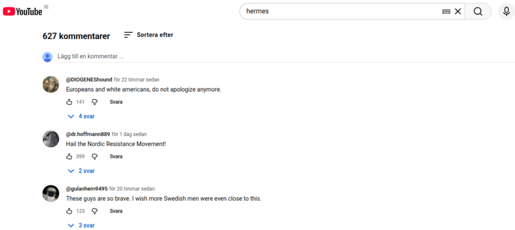The image size is (515, 230).
Task: Click 'Svara' under the @gulanhem9495 comment
Action: pyautogui.click(x=116, y=211)
